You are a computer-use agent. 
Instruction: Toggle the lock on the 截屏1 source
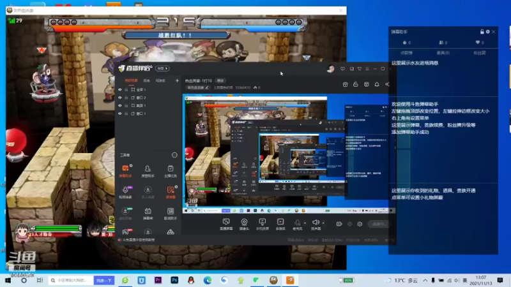126,106
